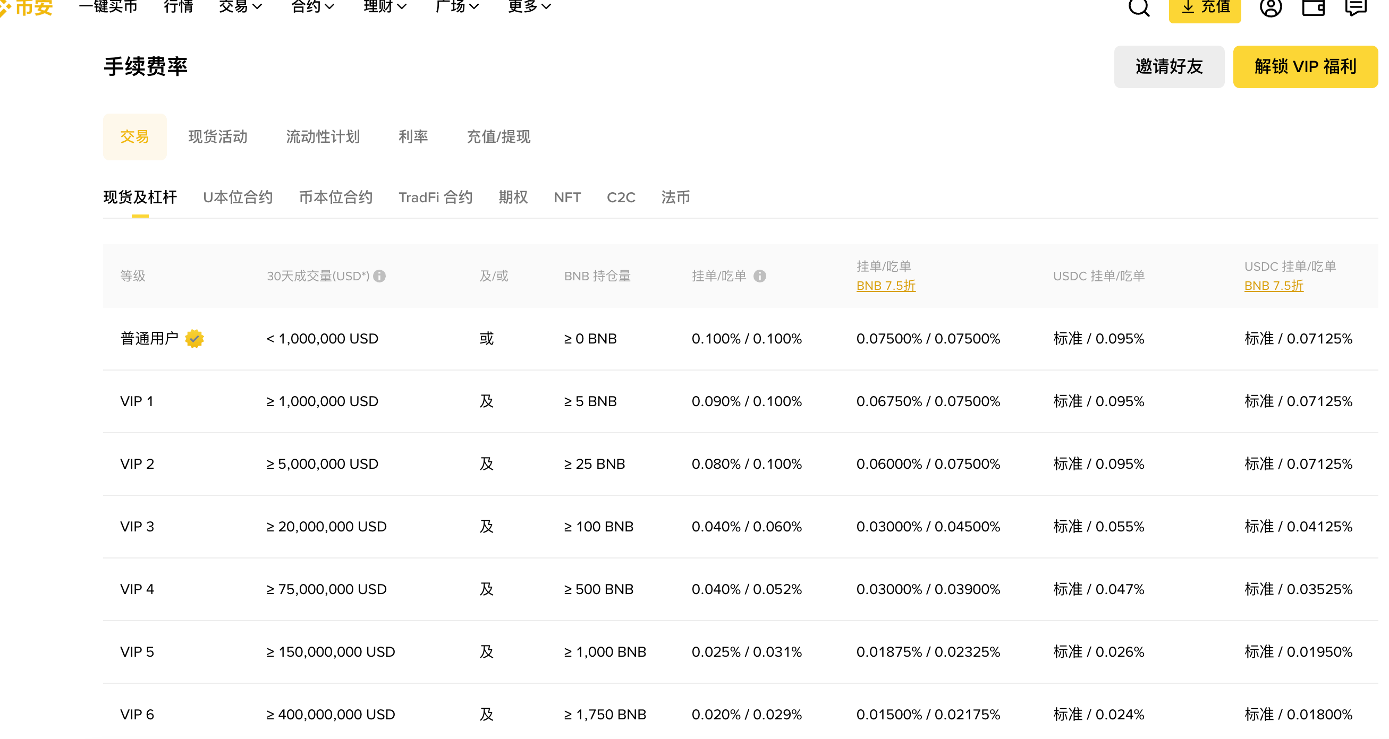Click the 邀请好友 button
The height and width of the screenshot is (739, 1389).
(1169, 66)
